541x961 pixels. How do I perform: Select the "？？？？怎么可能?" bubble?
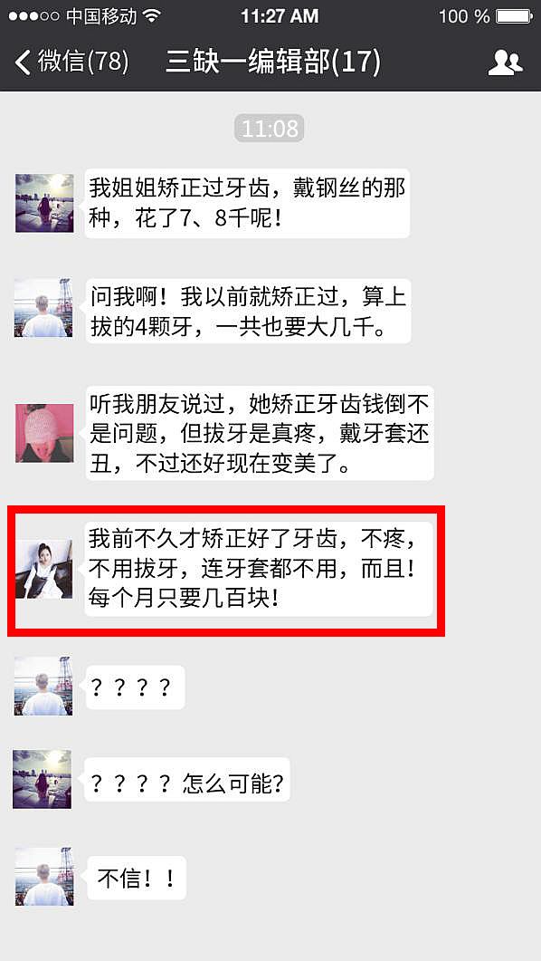point(186,780)
